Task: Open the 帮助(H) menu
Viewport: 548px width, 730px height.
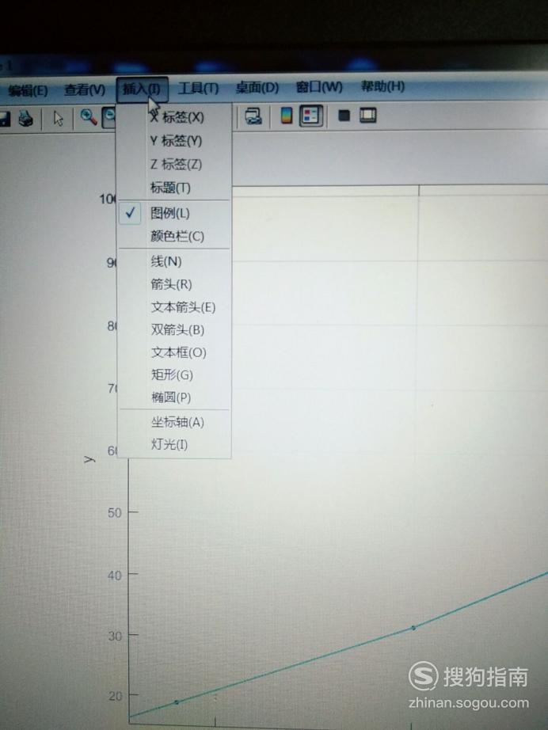Action: coord(382,86)
